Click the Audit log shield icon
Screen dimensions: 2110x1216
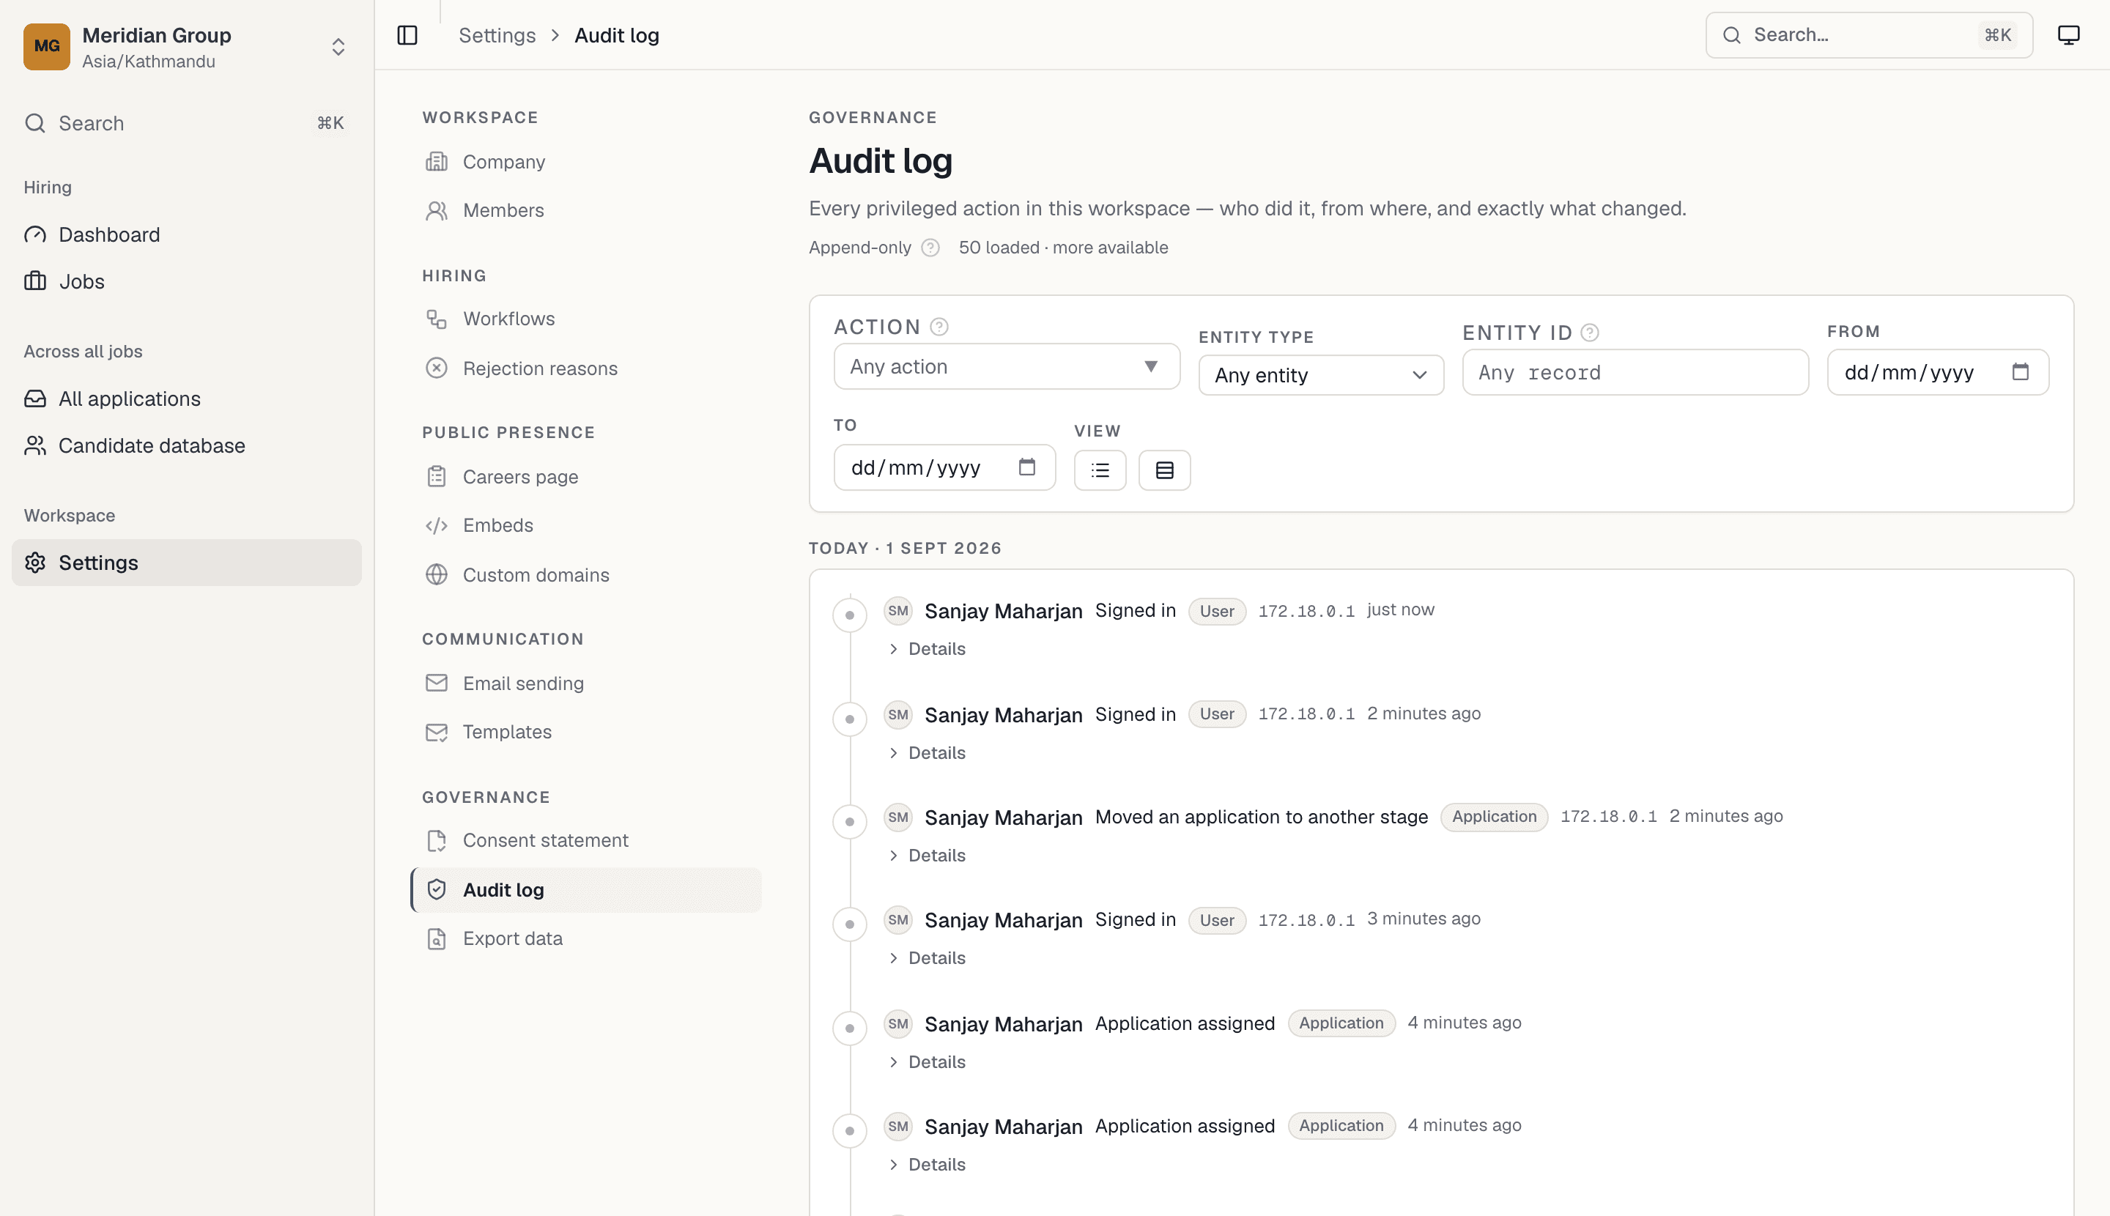436,889
